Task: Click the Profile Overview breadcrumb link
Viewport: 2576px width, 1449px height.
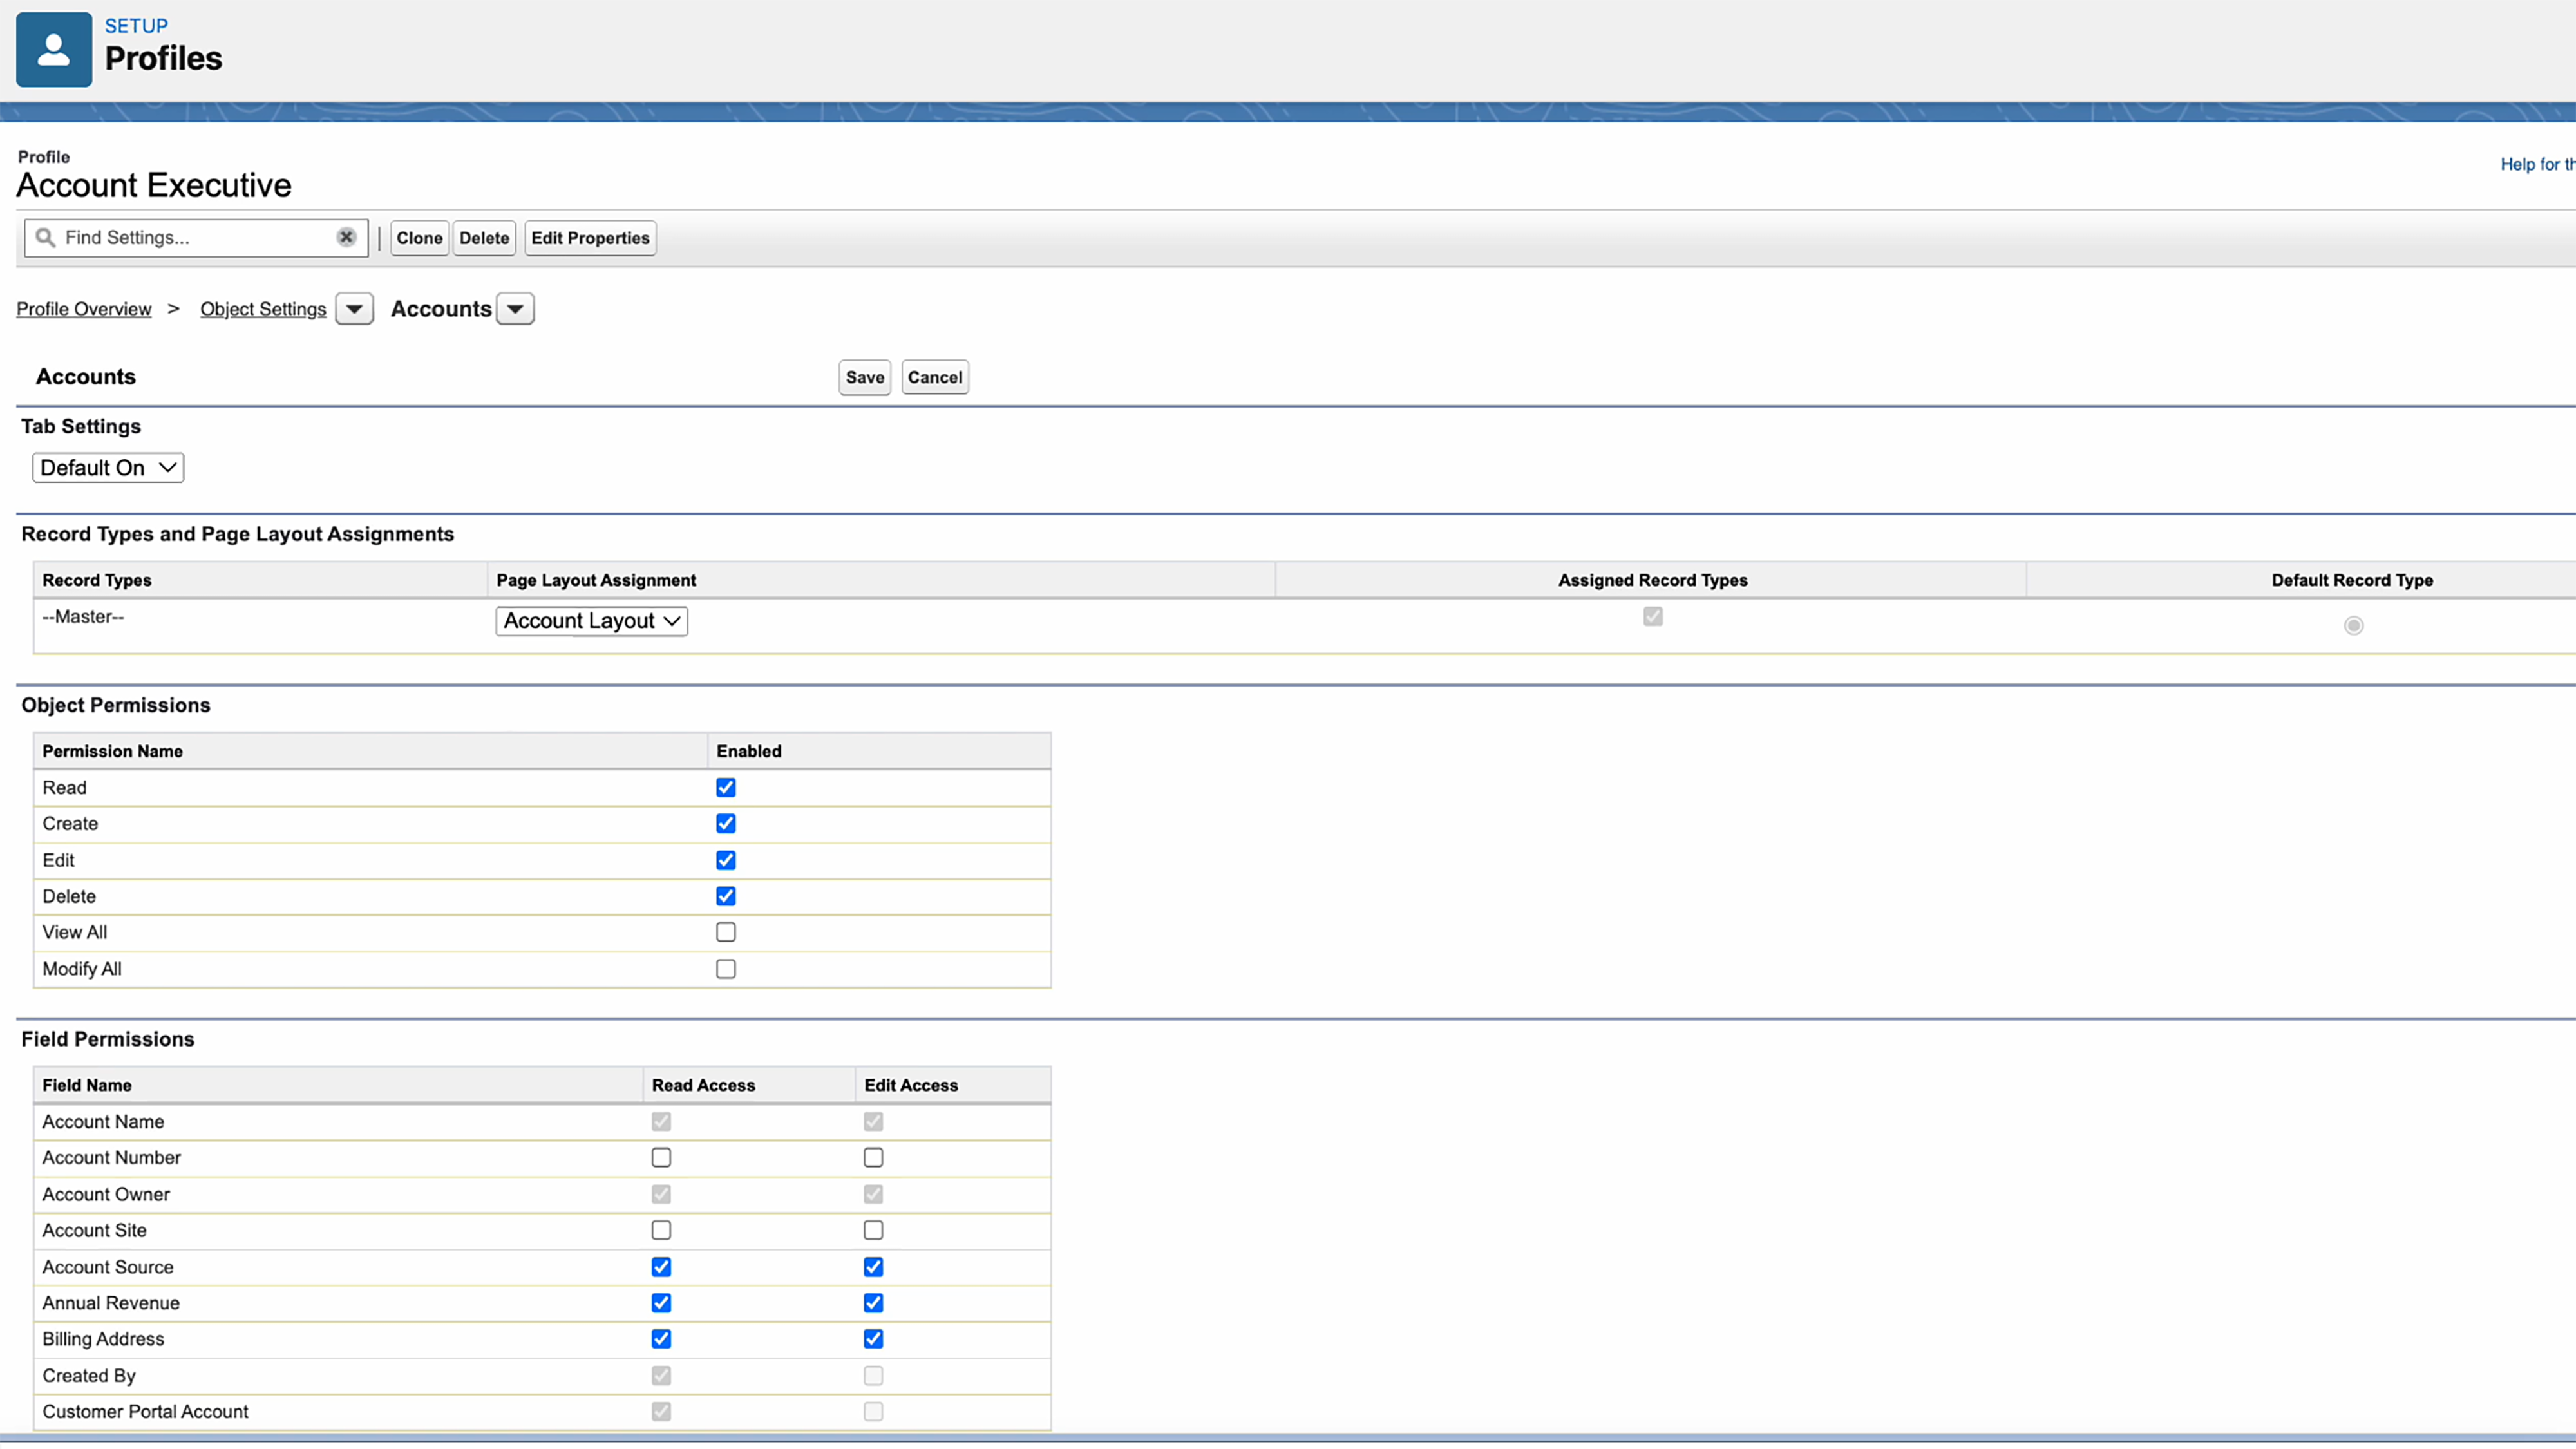Action: coord(83,308)
